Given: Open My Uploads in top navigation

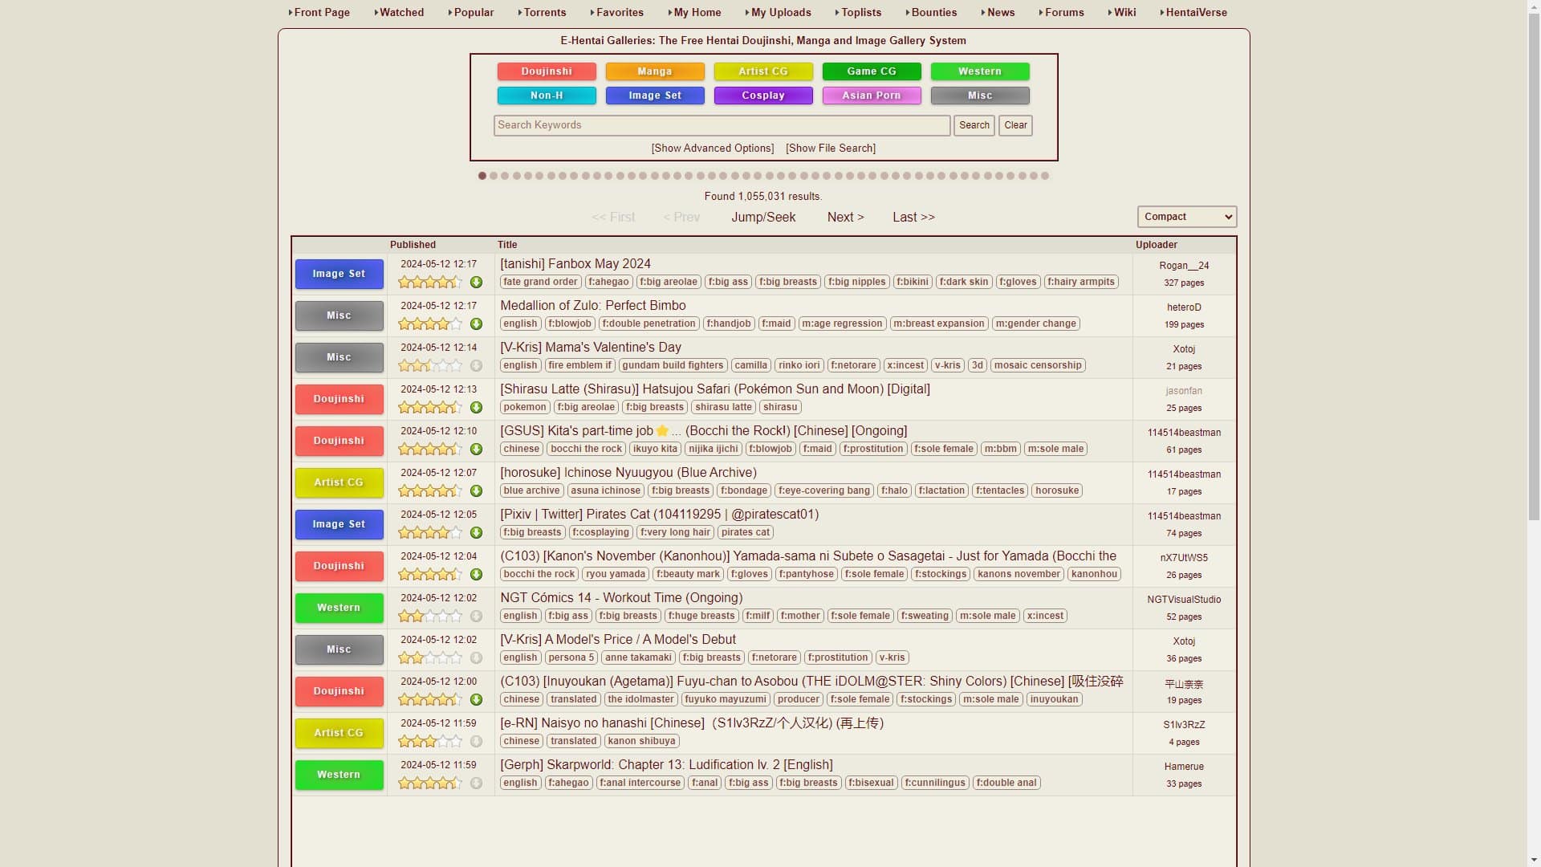Looking at the screenshot, I should [780, 13].
